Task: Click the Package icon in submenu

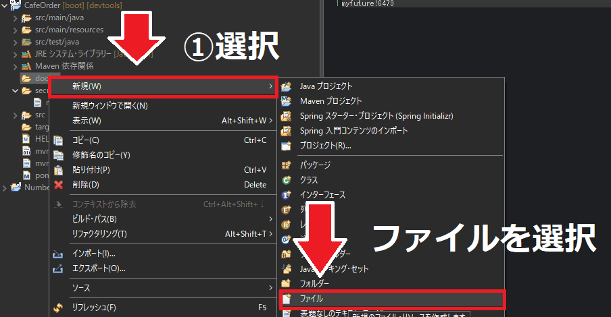Action: coord(287,165)
